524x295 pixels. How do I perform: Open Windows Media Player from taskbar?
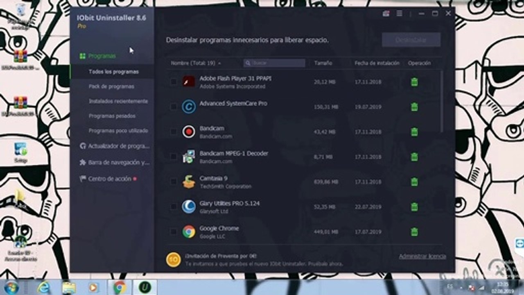[93, 287]
